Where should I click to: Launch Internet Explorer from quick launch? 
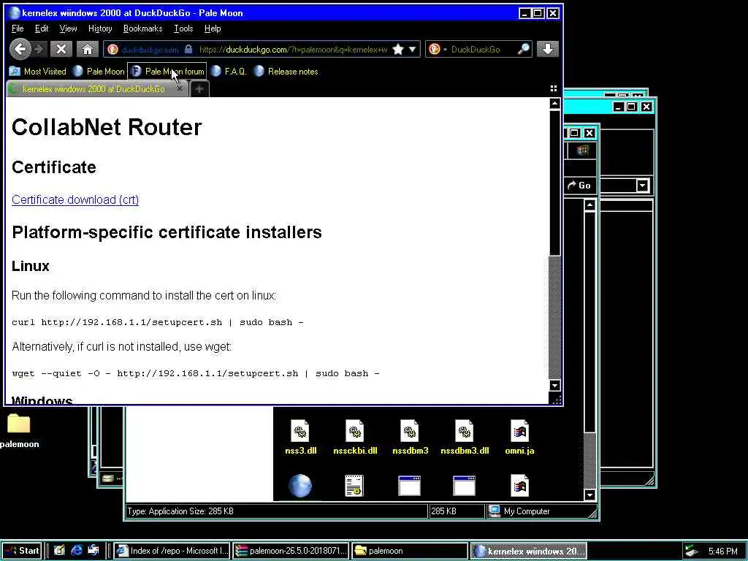coord(76,551)
